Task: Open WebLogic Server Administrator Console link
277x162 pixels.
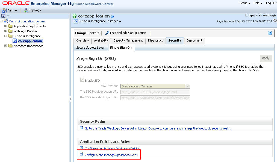Action: point(158,128)
